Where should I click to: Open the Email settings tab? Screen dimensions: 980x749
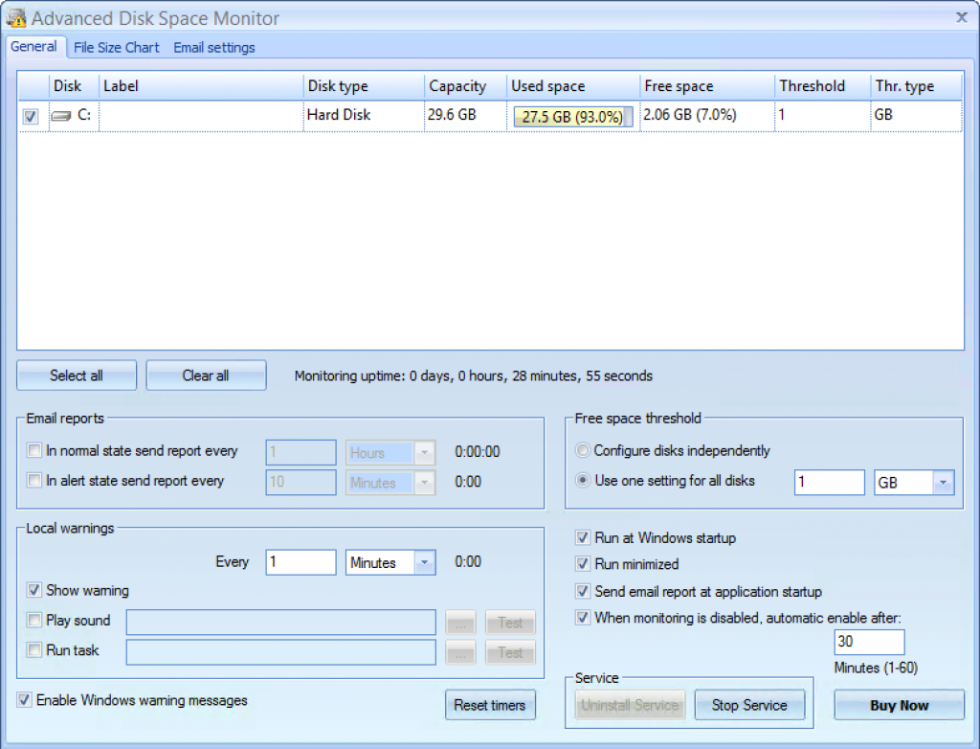[x=213, y=47]
